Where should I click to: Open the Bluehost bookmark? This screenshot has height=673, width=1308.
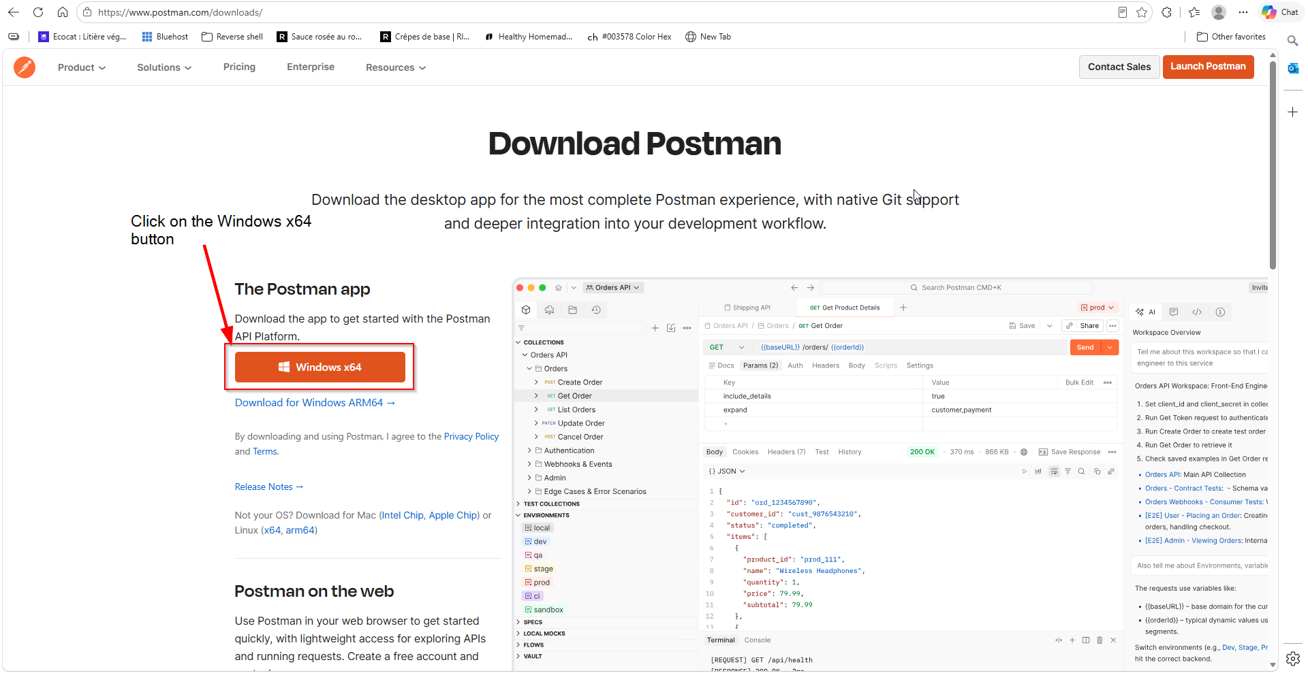click(165, 37)
